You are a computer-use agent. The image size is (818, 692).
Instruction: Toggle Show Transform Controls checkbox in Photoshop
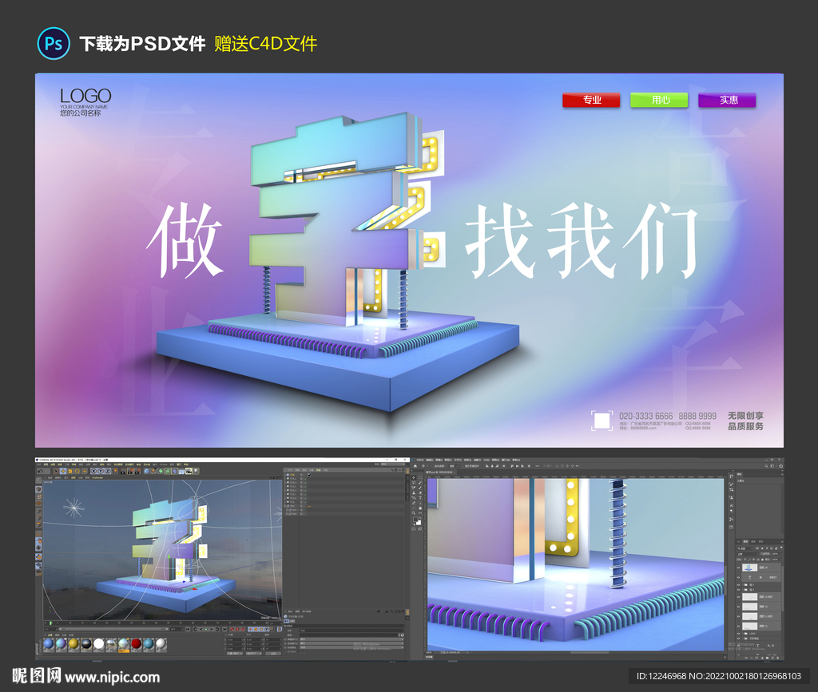coord(463,466)
